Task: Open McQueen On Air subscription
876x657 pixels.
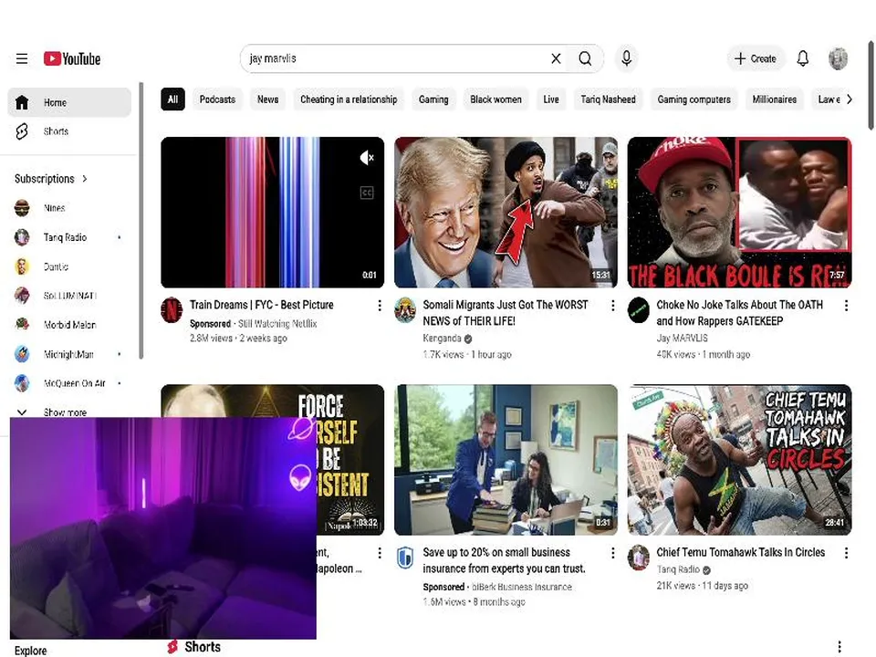Action: (69, 383)
